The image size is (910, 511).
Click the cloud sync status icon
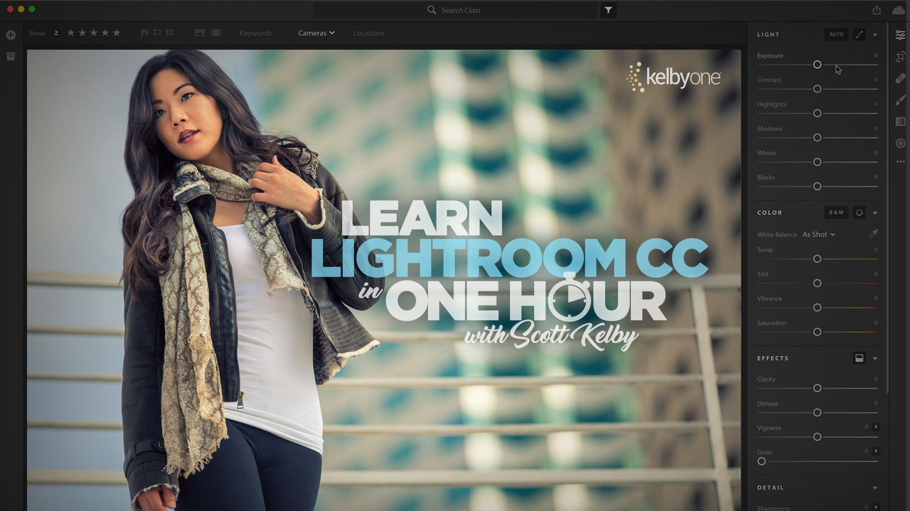click(898, 10)
